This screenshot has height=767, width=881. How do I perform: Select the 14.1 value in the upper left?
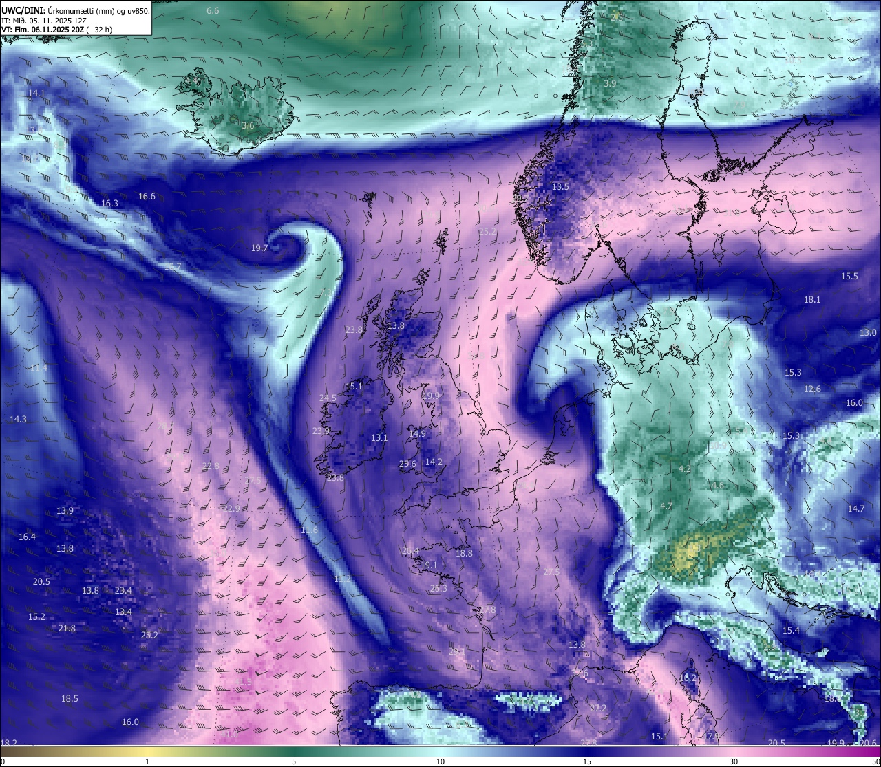coord(36,93)
